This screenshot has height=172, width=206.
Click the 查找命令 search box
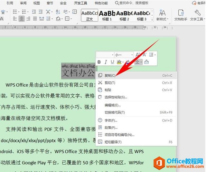132,3
